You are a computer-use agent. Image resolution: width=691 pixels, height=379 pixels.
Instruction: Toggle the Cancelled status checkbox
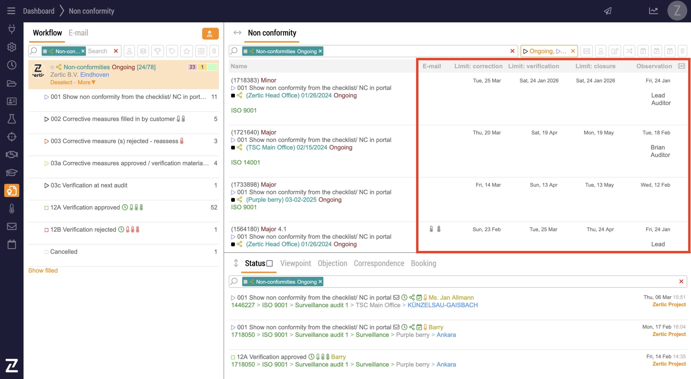[x=46, y=252]
